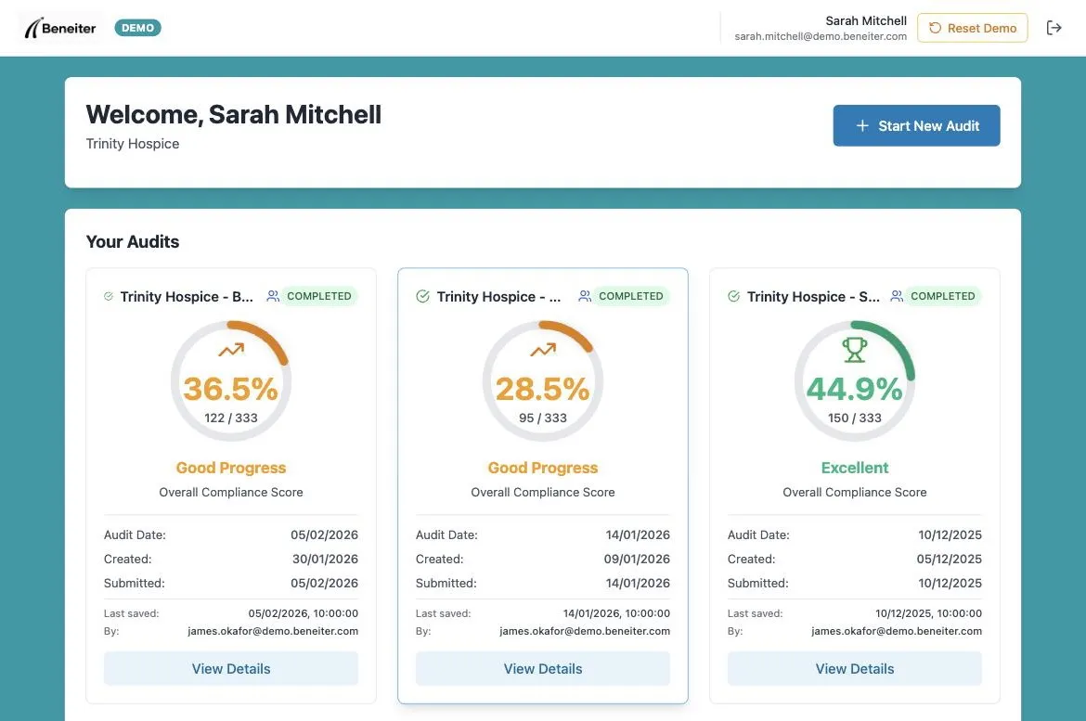Click the last saved time '14/01/2026, 10:00:00'
The width and height of the screenshot is (1086, 721).
click(616, 613)
